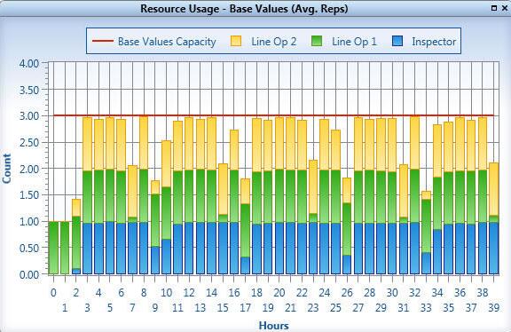This screenshot has width=511, height=332.
Task: Click the Line Op 1 green legend swatch
Action: 317,42
